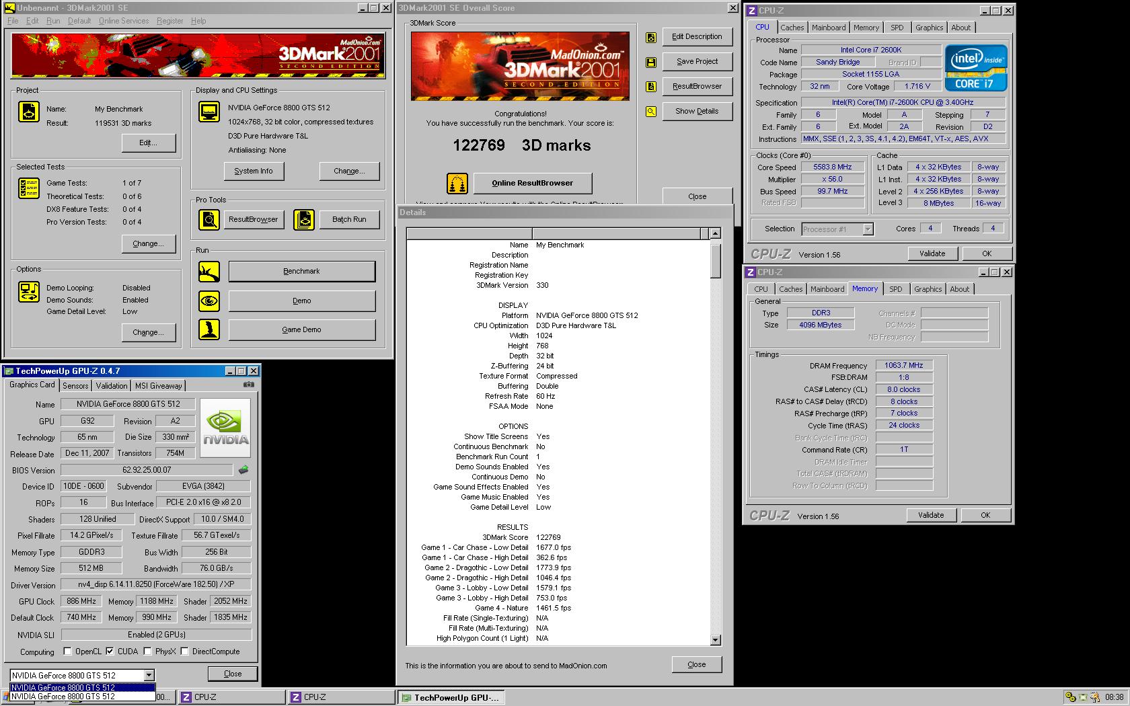Select the highlighted GeForce 8800 GTS 512 entry
1130x706 pixels.
click(83, 687)
